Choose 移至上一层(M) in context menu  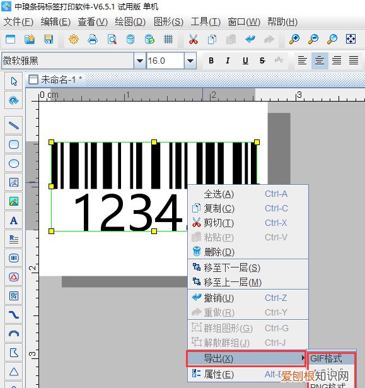point(248,282)
